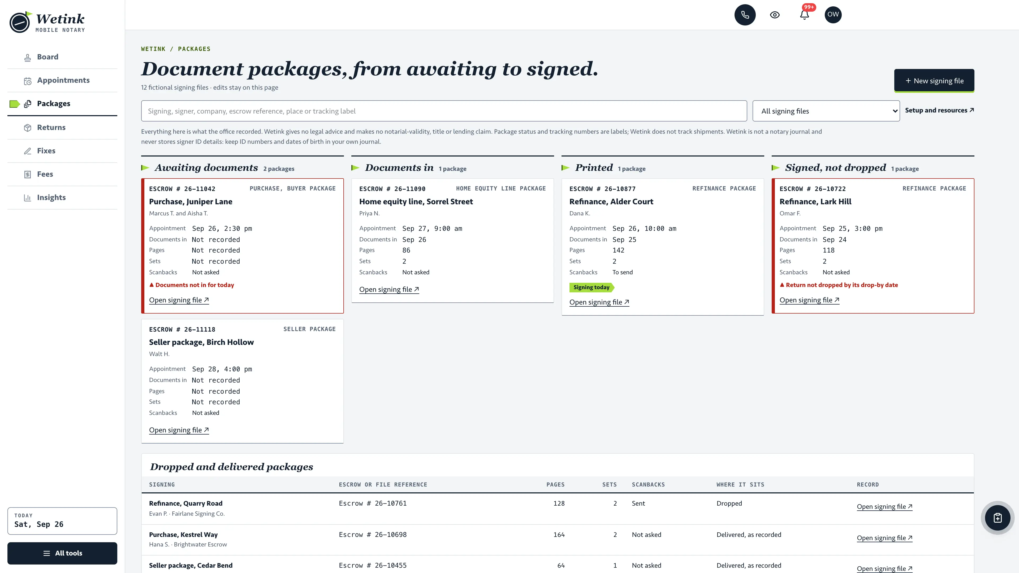The image size is (1019, 573).
Task: Click the Signing column header
Action: 162,484
